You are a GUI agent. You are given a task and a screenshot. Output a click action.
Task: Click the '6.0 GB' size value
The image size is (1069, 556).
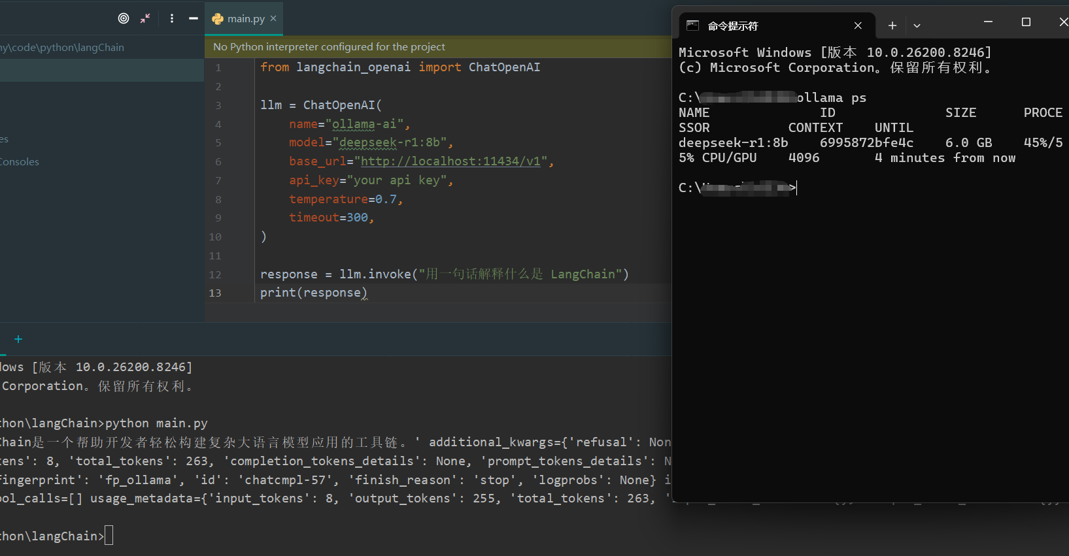click(969, 143)
